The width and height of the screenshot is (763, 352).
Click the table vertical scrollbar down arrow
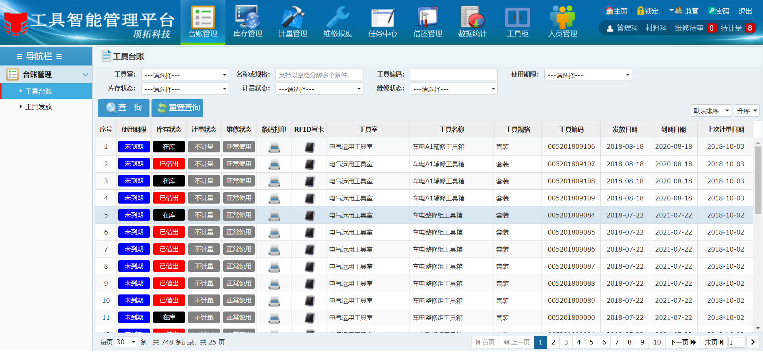pos(758,328)
